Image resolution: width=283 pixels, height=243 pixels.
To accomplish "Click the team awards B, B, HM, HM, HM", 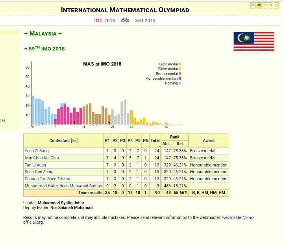I will coord(209,193).
